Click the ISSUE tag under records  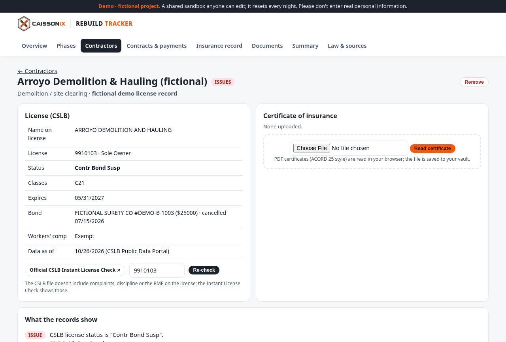pos(35,335)
